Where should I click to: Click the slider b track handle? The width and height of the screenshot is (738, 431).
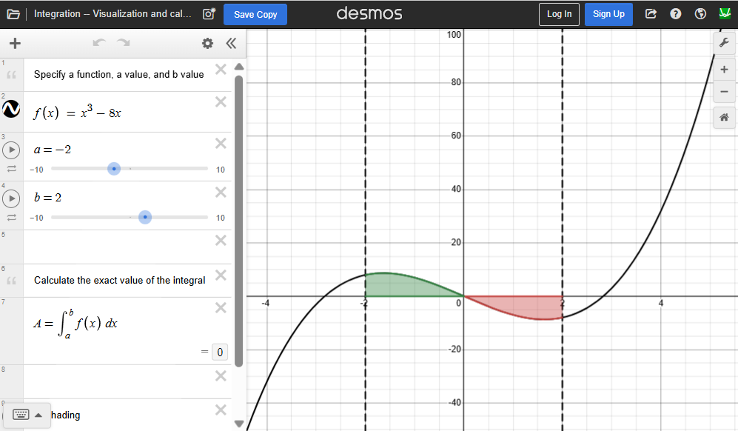click(145, 217)
